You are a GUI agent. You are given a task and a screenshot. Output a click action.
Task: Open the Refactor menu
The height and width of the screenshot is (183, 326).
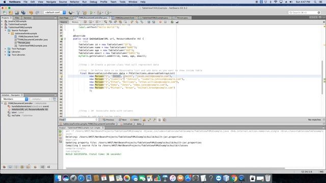pos(74,2)
